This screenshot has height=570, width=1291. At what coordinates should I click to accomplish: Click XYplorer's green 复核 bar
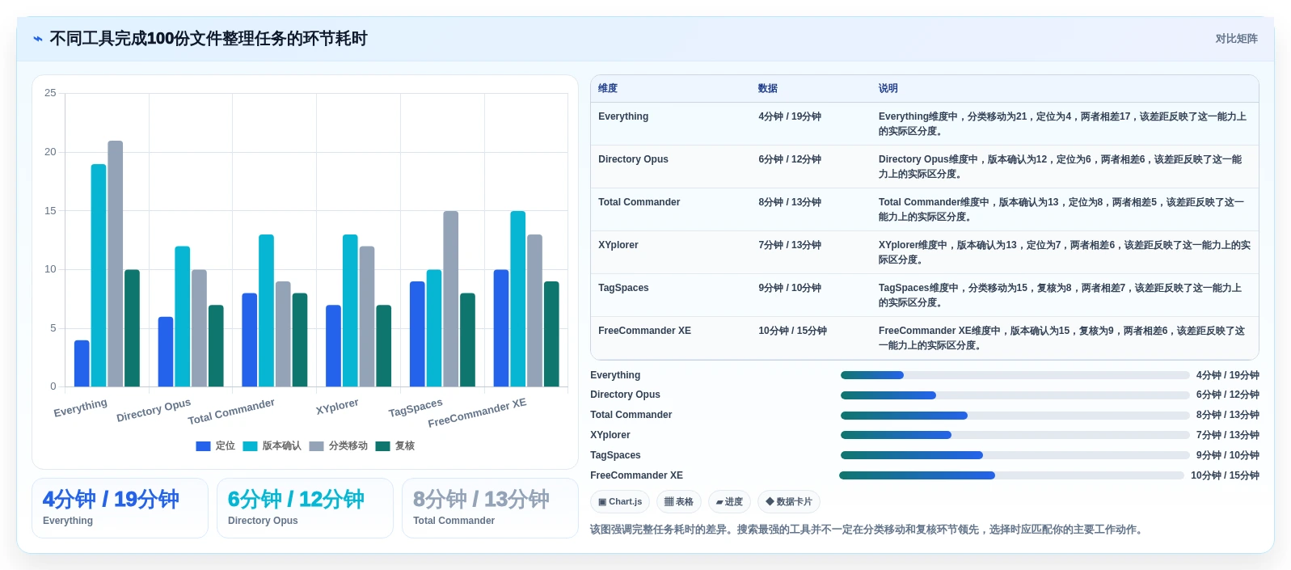pos(384,346)
